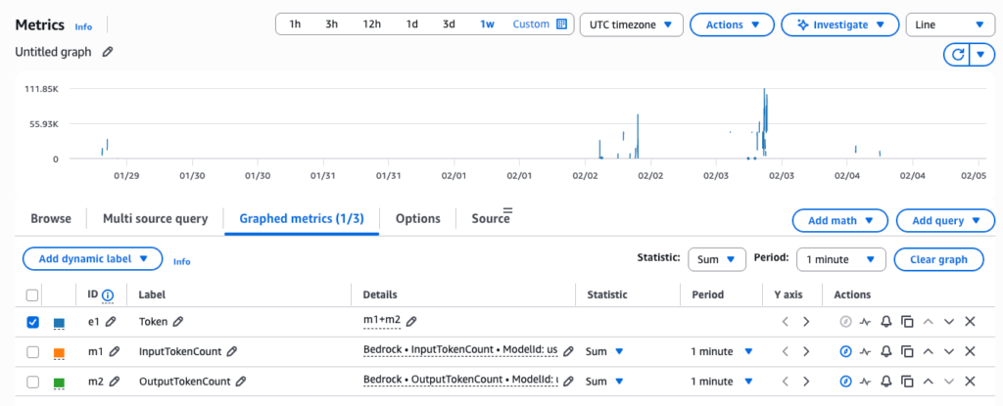Move Token to left Y axis arrow

coord(785,322)
